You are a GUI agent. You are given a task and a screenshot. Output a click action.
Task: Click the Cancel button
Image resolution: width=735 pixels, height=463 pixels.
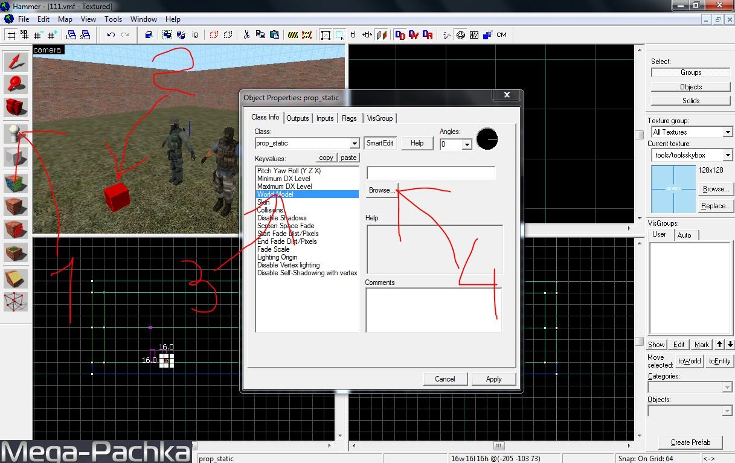(445, 379)
